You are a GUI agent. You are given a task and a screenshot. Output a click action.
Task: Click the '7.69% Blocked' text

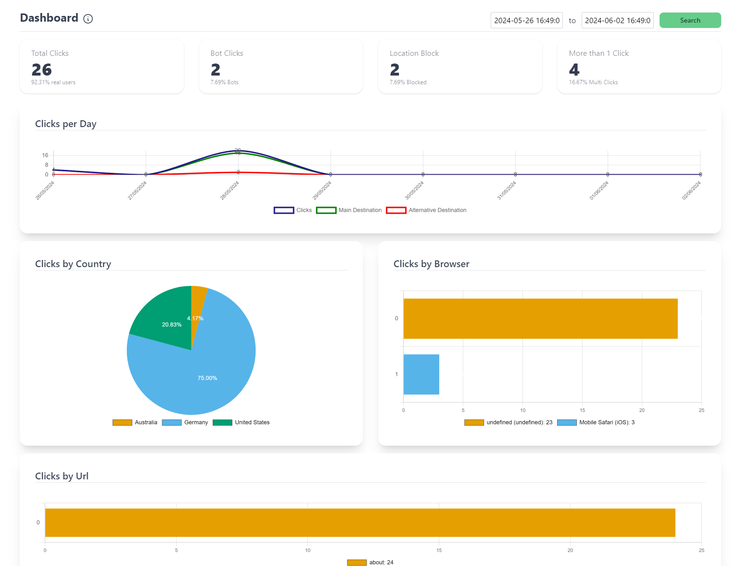point(408,82)
